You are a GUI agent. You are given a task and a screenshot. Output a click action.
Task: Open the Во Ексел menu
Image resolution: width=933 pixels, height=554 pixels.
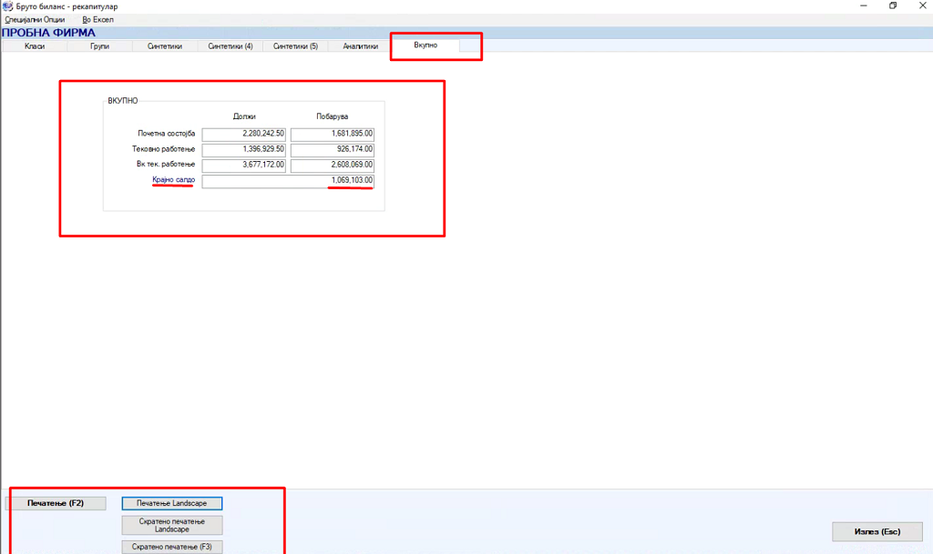coord(97,19)
